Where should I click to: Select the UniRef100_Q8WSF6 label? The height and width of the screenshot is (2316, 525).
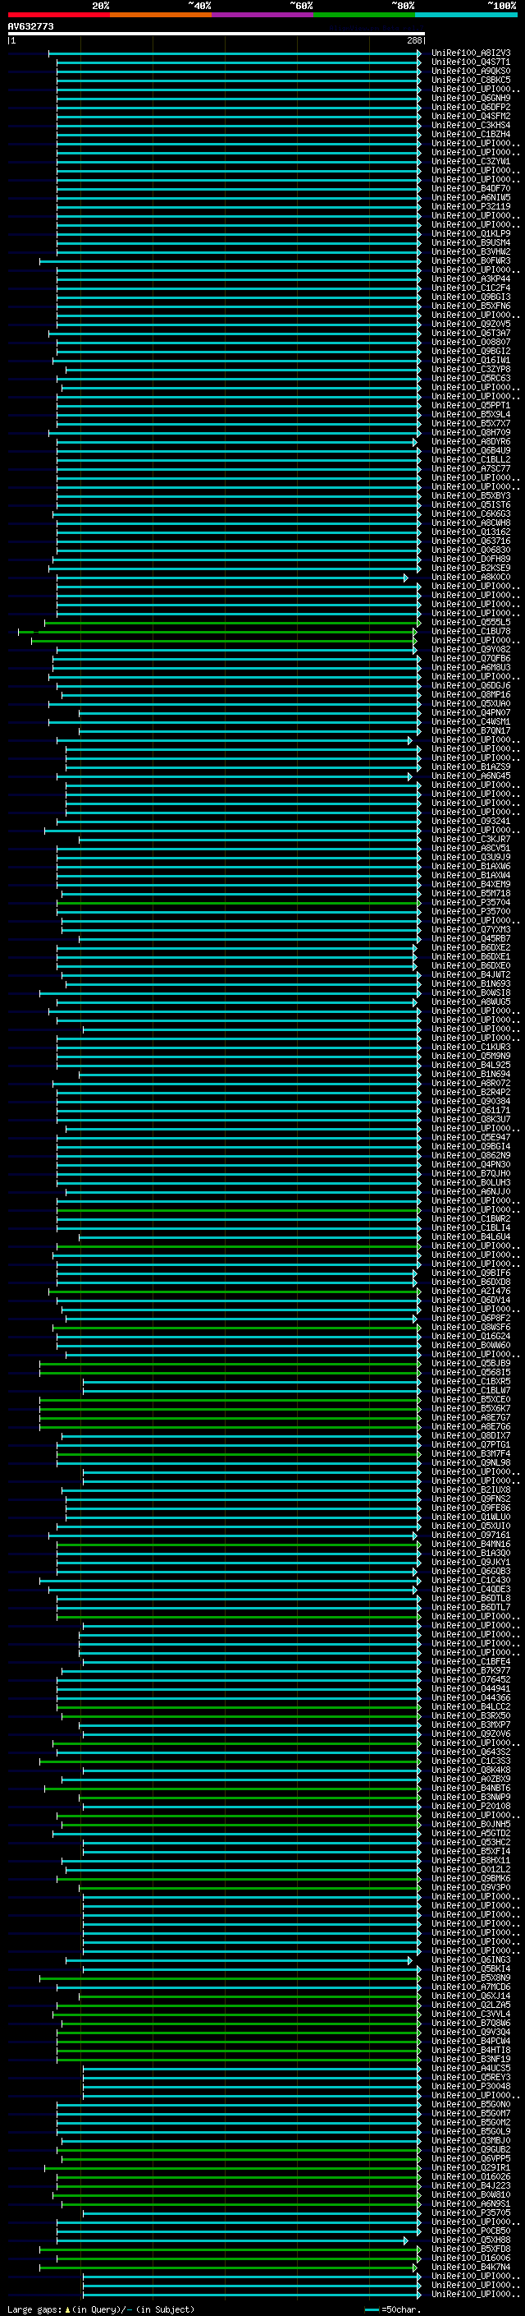[x=471, y=1327]
